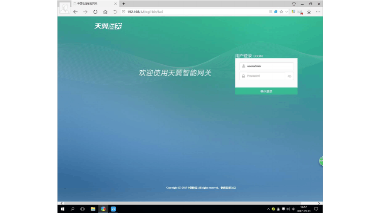The height and width of the screenshot is (213, 380).
Task: Click the useradmin username field
Action: tap(266, 66)
